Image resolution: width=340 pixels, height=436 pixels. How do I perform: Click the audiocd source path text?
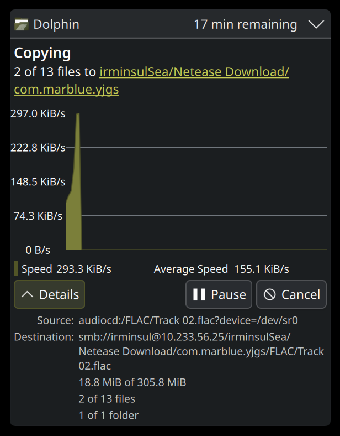click(x=189, y=320)
